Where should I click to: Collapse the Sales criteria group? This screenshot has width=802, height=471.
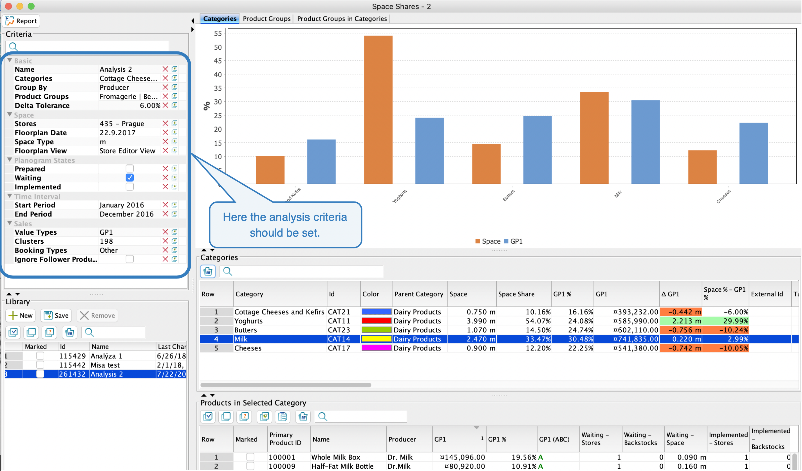pyautogui.click(x=10, y=223)
